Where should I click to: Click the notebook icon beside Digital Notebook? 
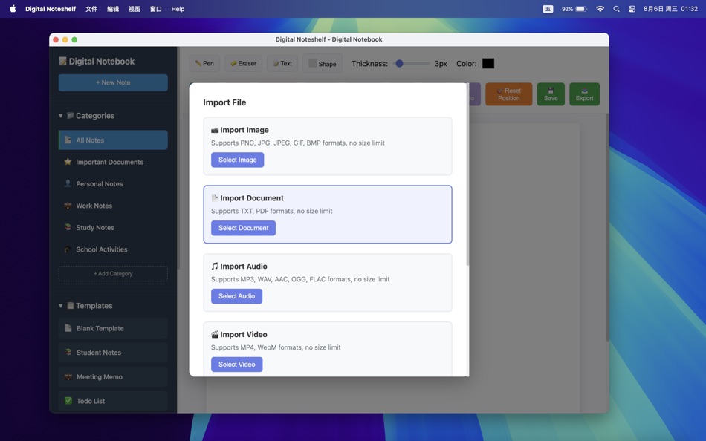(62, 61)
